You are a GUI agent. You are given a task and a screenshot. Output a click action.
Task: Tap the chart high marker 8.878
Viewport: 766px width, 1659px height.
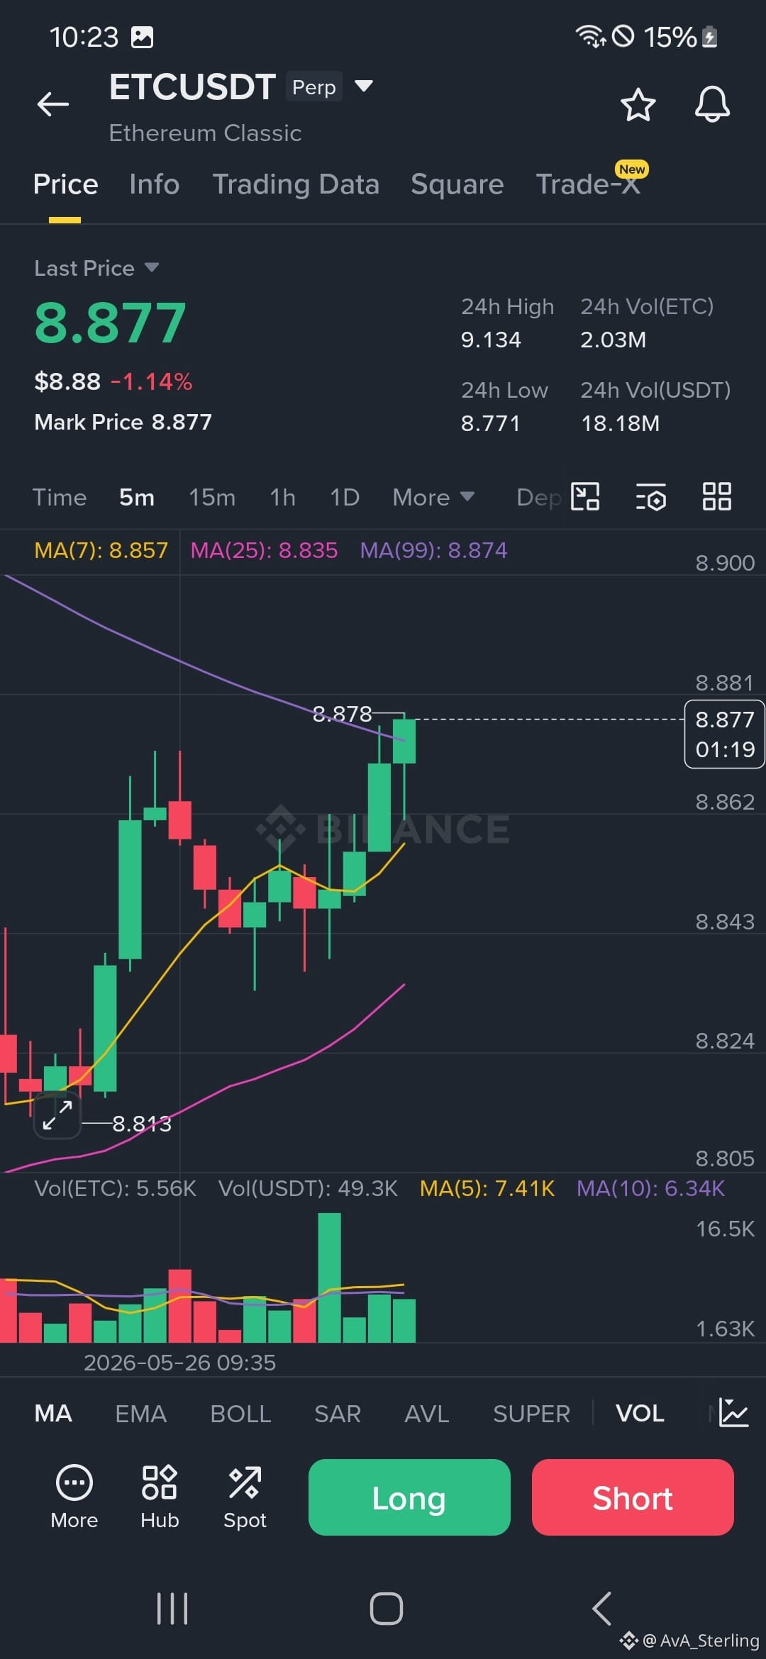342,714
